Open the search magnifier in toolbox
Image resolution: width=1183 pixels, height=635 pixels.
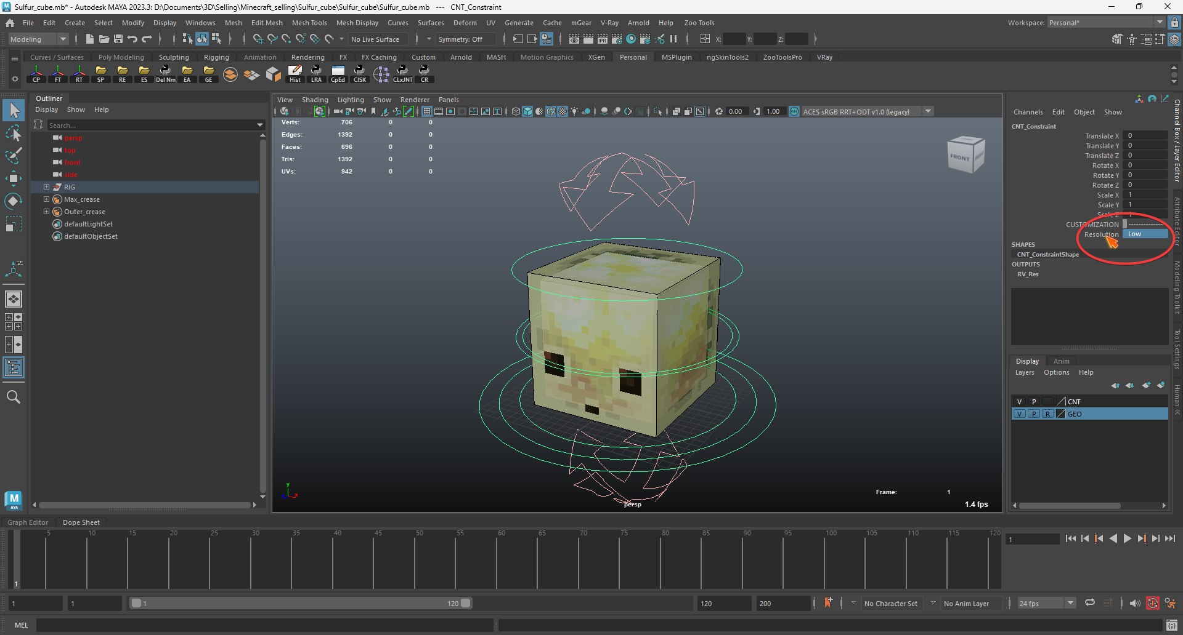(x=14, y=397)
